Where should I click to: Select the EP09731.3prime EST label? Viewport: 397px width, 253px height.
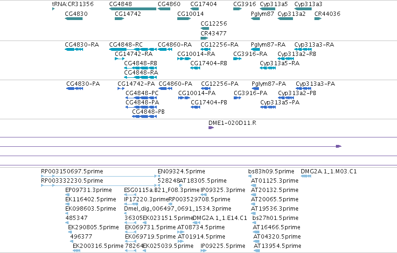(x=89, y=190)
